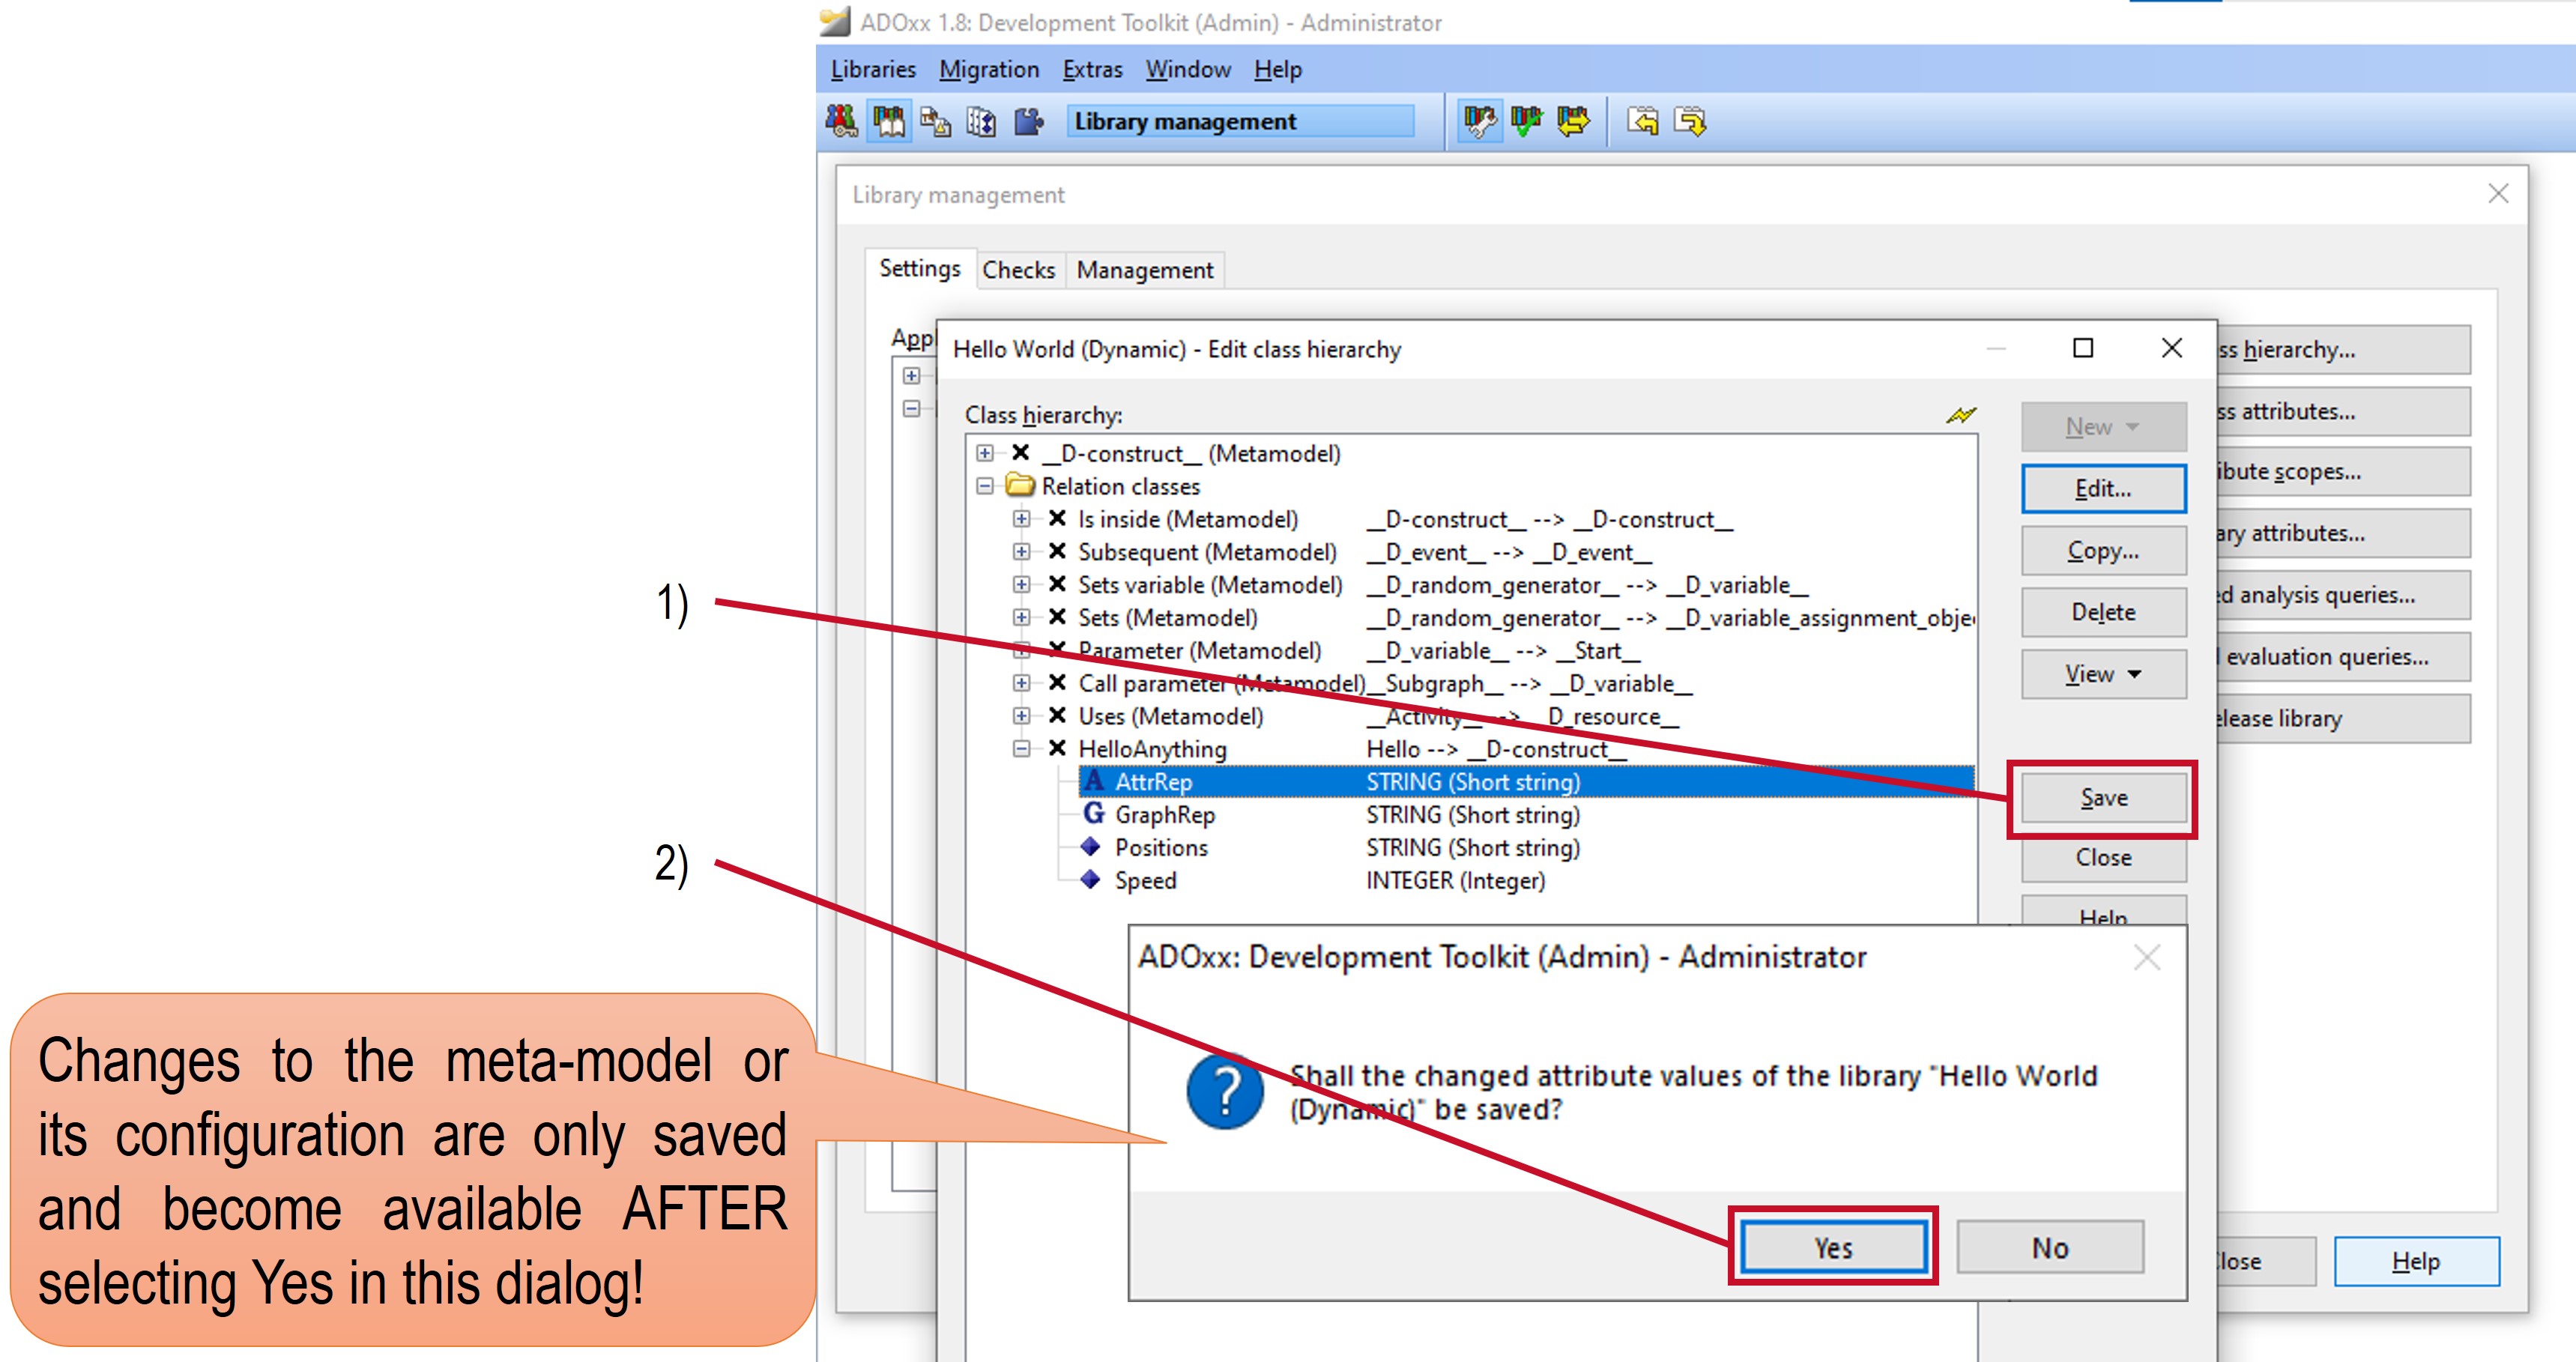Click the Release library button in Library management
2576x1362 pixels.
coord(2343,719)
